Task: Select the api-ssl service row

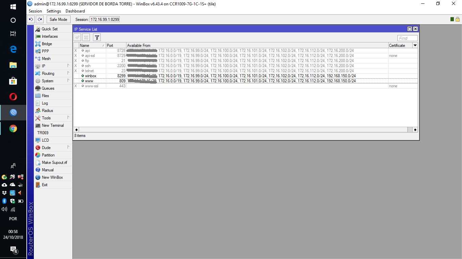Action: click(x=246, y=56)
